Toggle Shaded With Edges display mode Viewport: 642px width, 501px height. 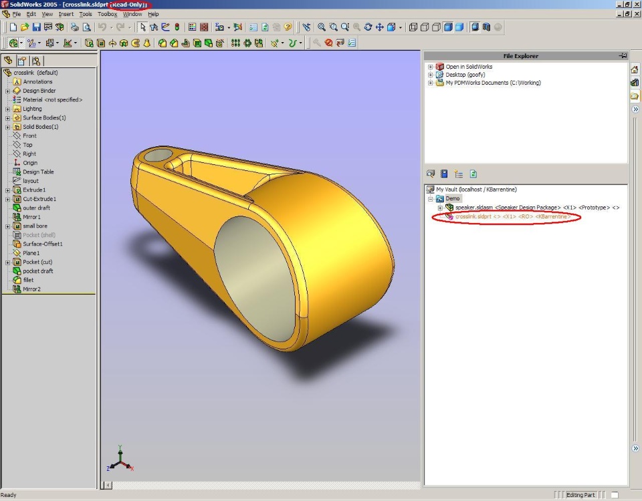(x=448, y=27)
